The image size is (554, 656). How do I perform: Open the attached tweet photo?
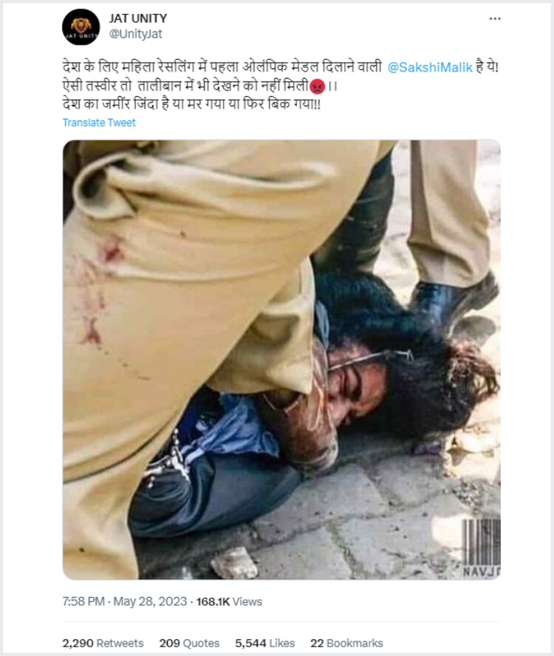coord(281,359)
